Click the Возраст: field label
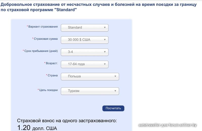 pos(52,63)
